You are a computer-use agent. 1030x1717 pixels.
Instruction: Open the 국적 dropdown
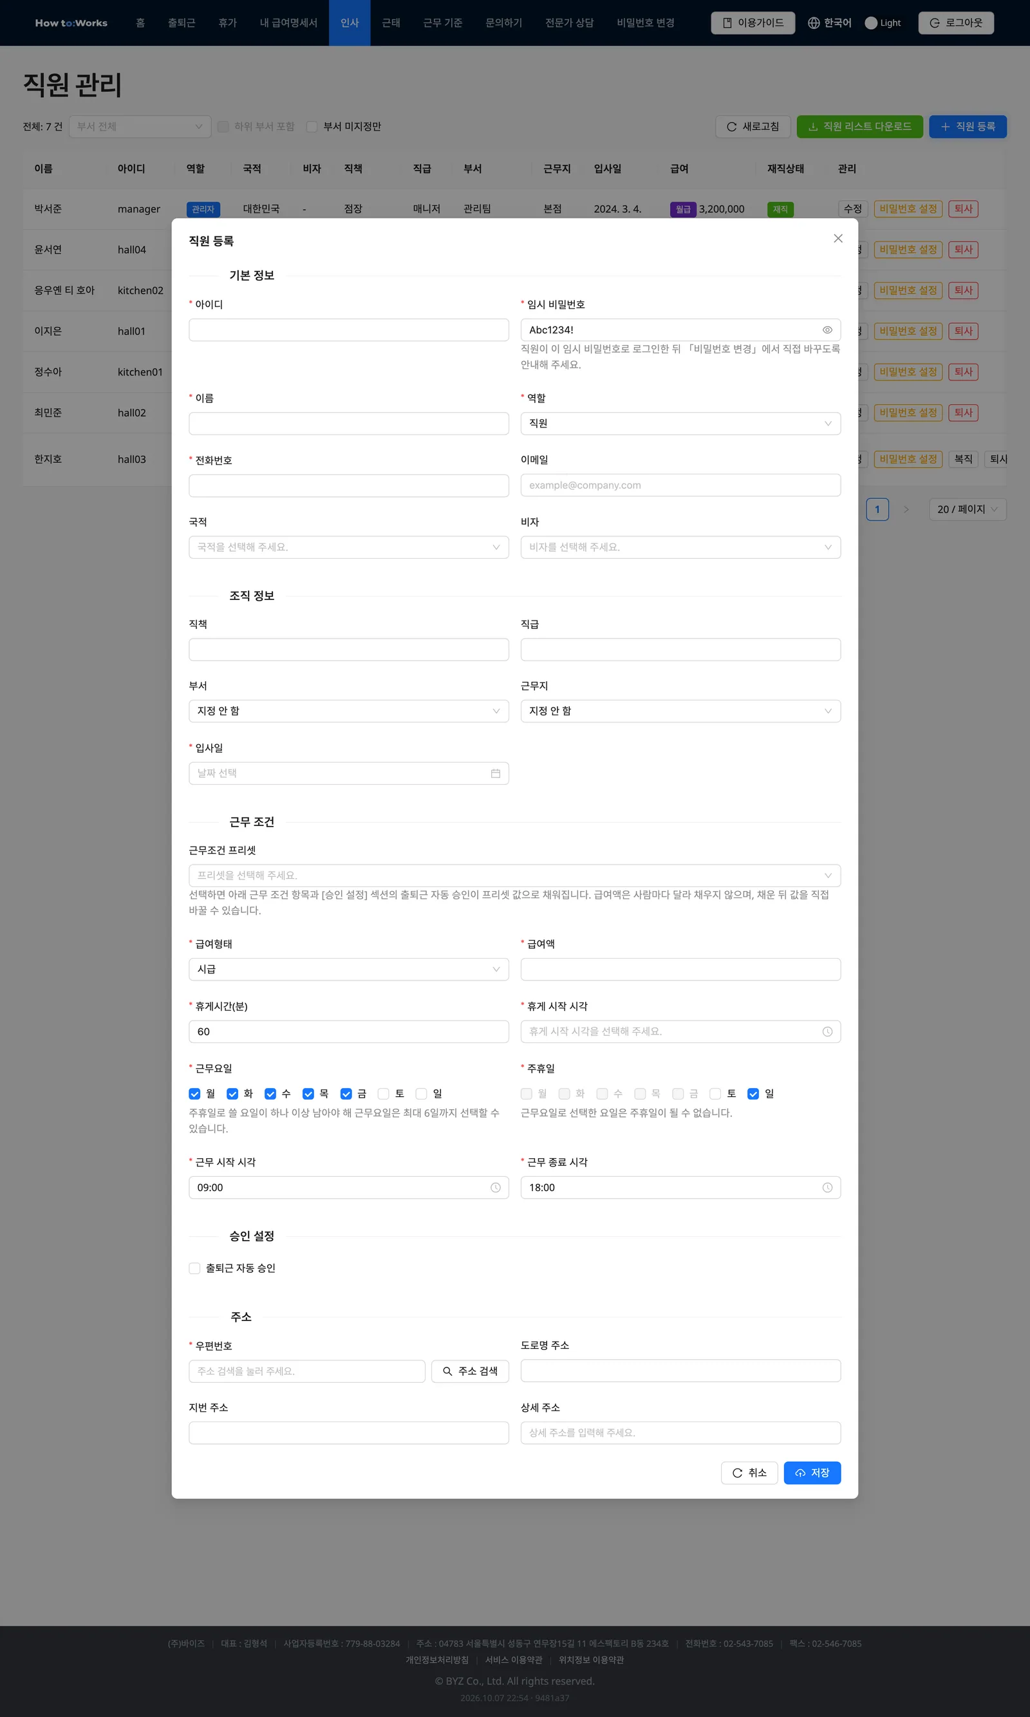348,547
